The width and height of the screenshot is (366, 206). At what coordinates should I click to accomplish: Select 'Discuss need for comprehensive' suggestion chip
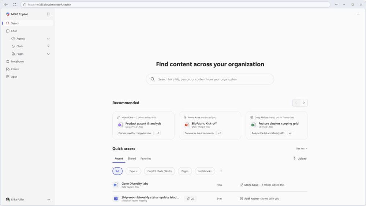[x=135, y=133]
